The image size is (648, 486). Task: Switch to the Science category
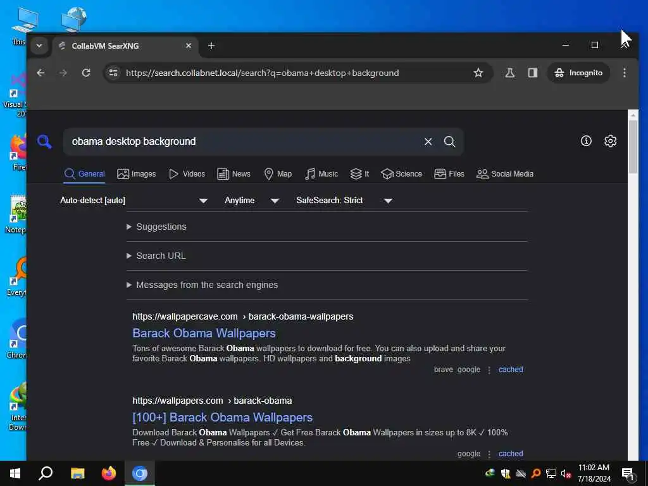click(x=401, y=174)
